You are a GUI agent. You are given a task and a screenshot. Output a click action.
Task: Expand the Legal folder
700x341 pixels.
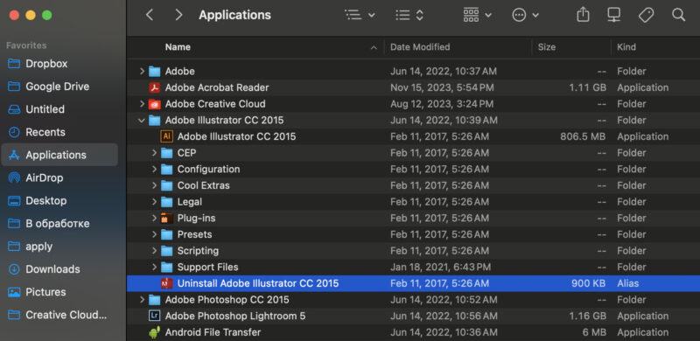tap(154, 202)
